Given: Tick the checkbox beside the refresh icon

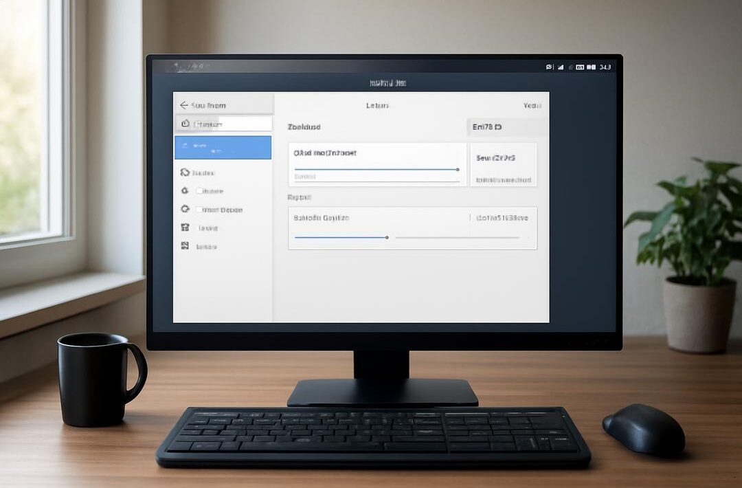Looking at the screenshot, I should [199, 209].
